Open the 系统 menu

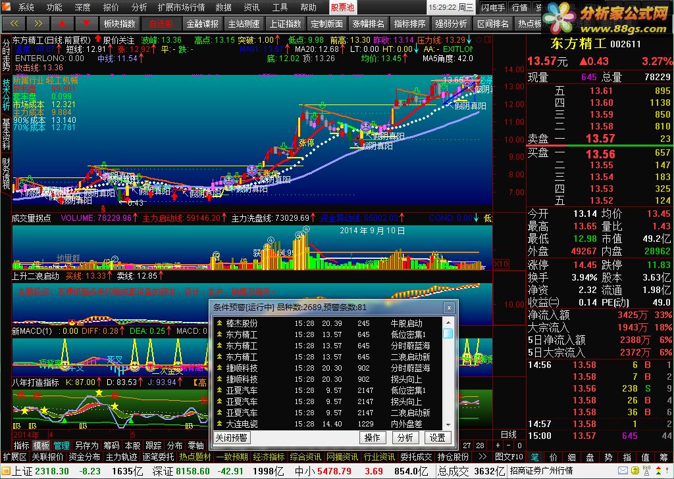click(26, 7)
